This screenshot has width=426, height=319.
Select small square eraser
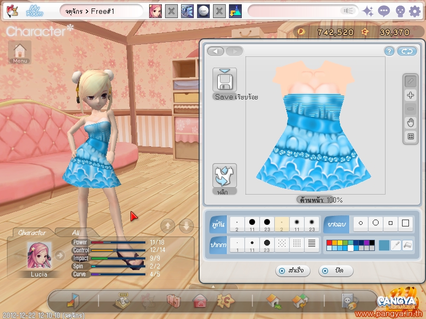(x=390, y=223)
